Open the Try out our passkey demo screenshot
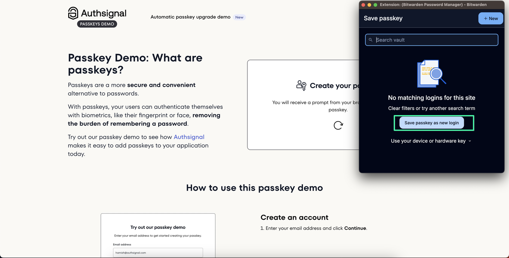This screenshot has width=509, height=258. 158,235
